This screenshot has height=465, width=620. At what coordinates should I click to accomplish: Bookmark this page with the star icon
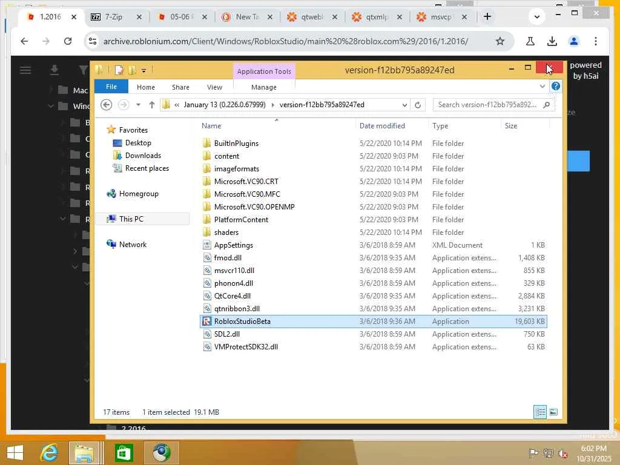coord(500,41)
